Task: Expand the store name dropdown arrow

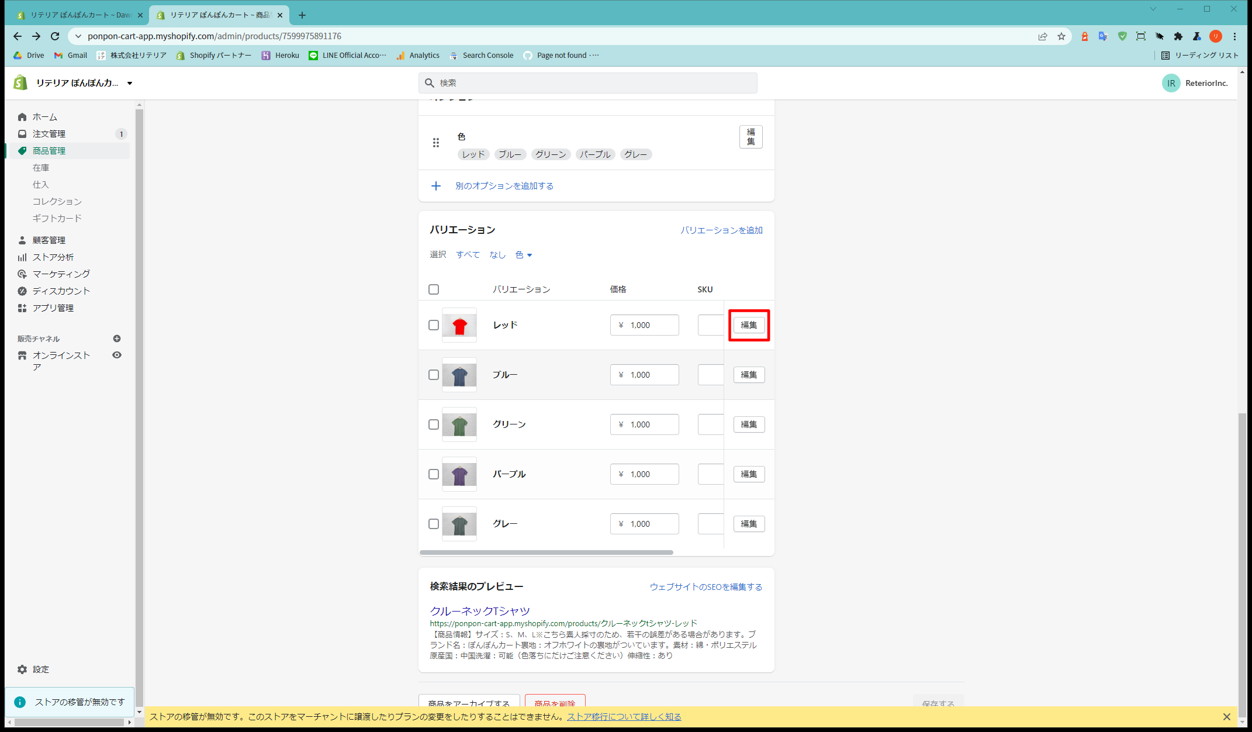Action: [x=130, y=83]
